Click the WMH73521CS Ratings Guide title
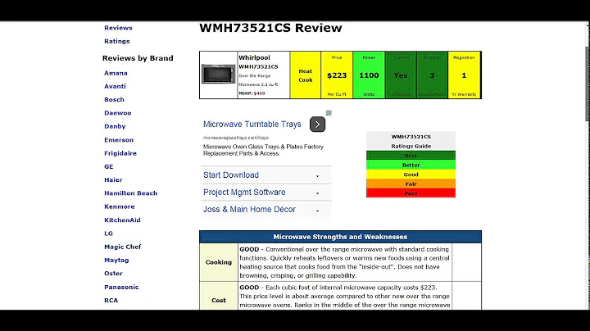Image resolution: width=590 pixels, height=331 pixels. point(411,142)
